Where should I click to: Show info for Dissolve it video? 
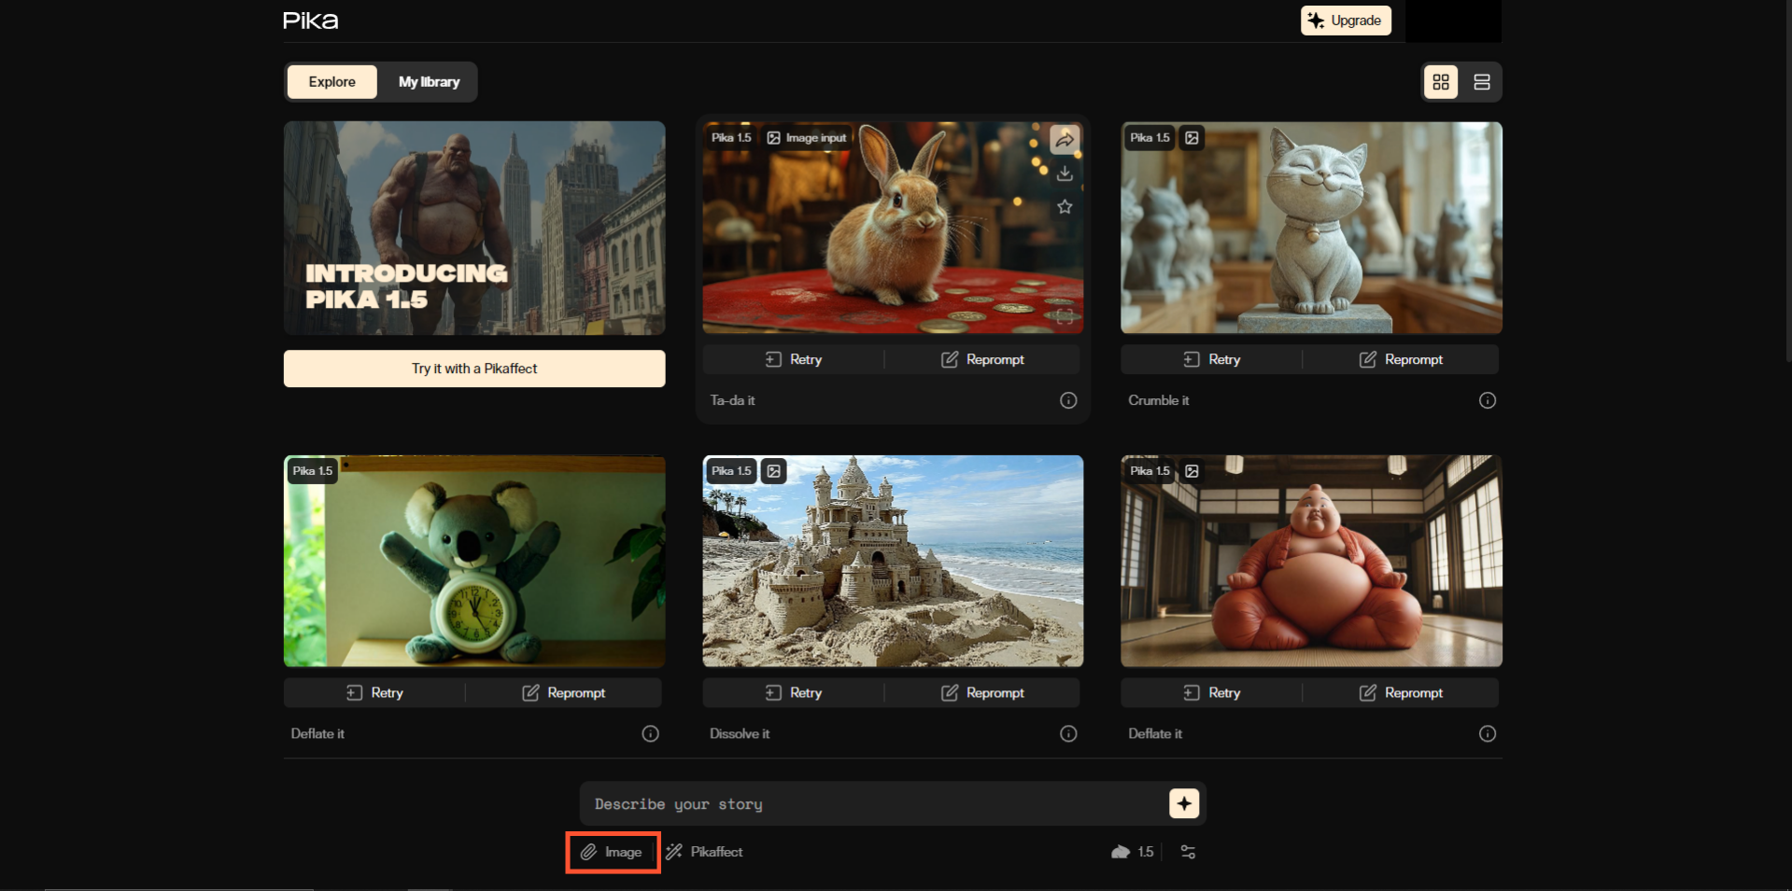coord(1068,734)
